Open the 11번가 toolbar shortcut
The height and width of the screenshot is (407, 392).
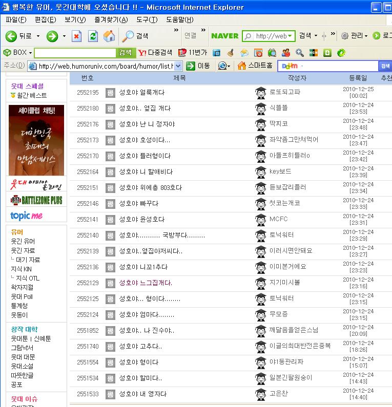(182, 52)
